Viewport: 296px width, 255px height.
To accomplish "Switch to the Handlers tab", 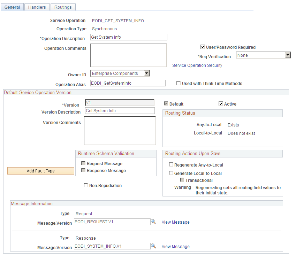I will pos(37,7).
